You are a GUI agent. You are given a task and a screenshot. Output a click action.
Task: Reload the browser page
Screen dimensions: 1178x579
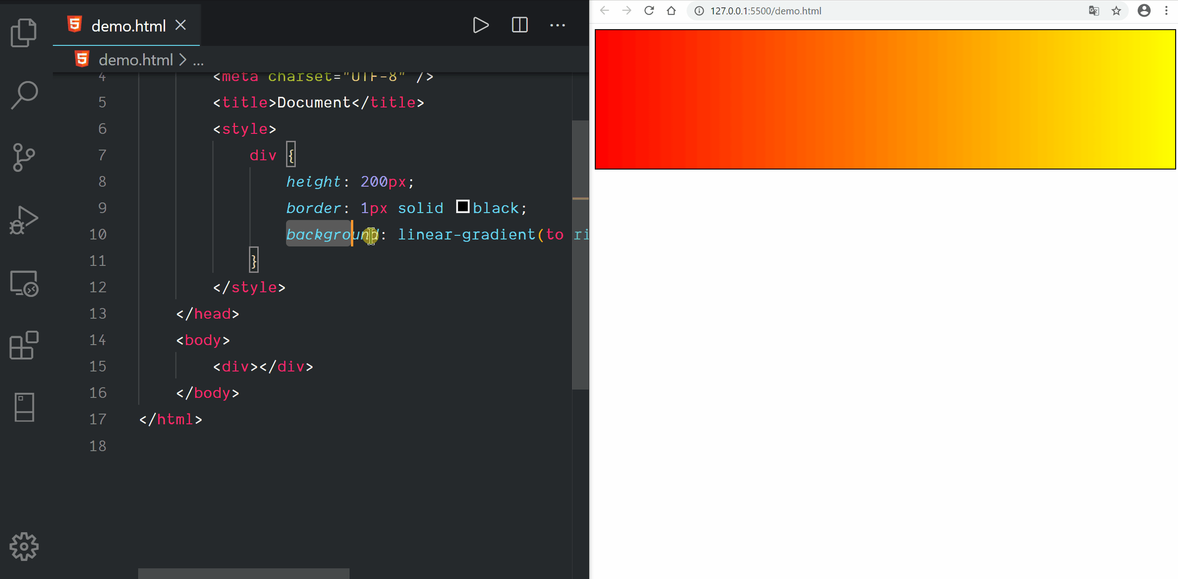coord(649,11)
